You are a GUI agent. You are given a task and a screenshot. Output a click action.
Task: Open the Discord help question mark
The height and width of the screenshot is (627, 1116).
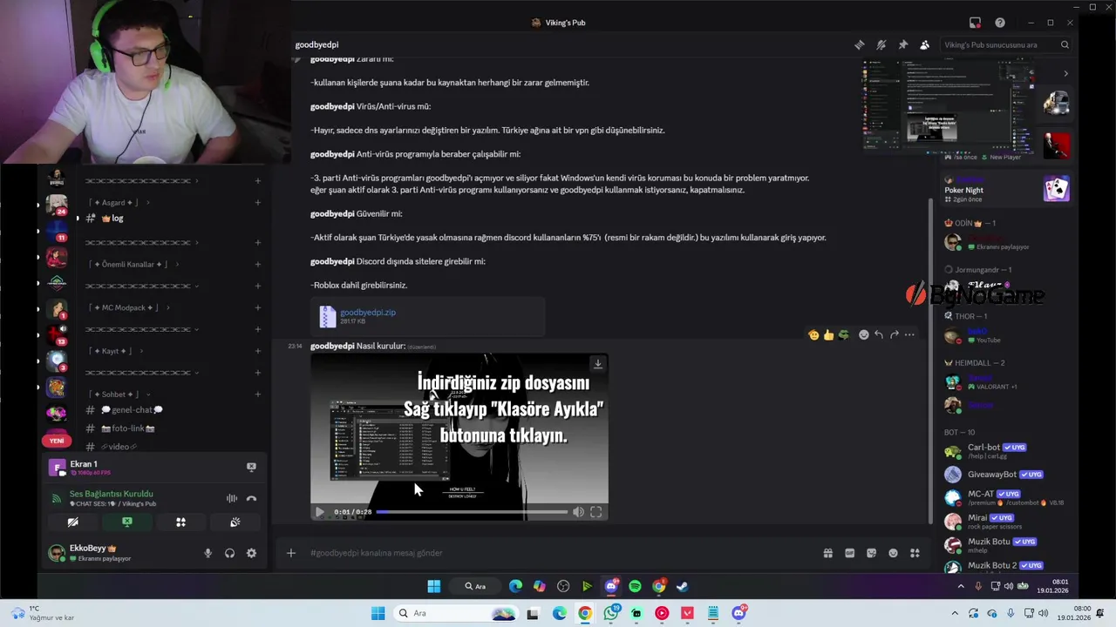pyautogui.click(x=1000, y=23)
